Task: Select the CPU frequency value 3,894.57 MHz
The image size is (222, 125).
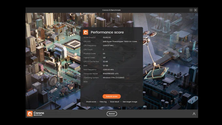Action: click(x=108, y=46)
